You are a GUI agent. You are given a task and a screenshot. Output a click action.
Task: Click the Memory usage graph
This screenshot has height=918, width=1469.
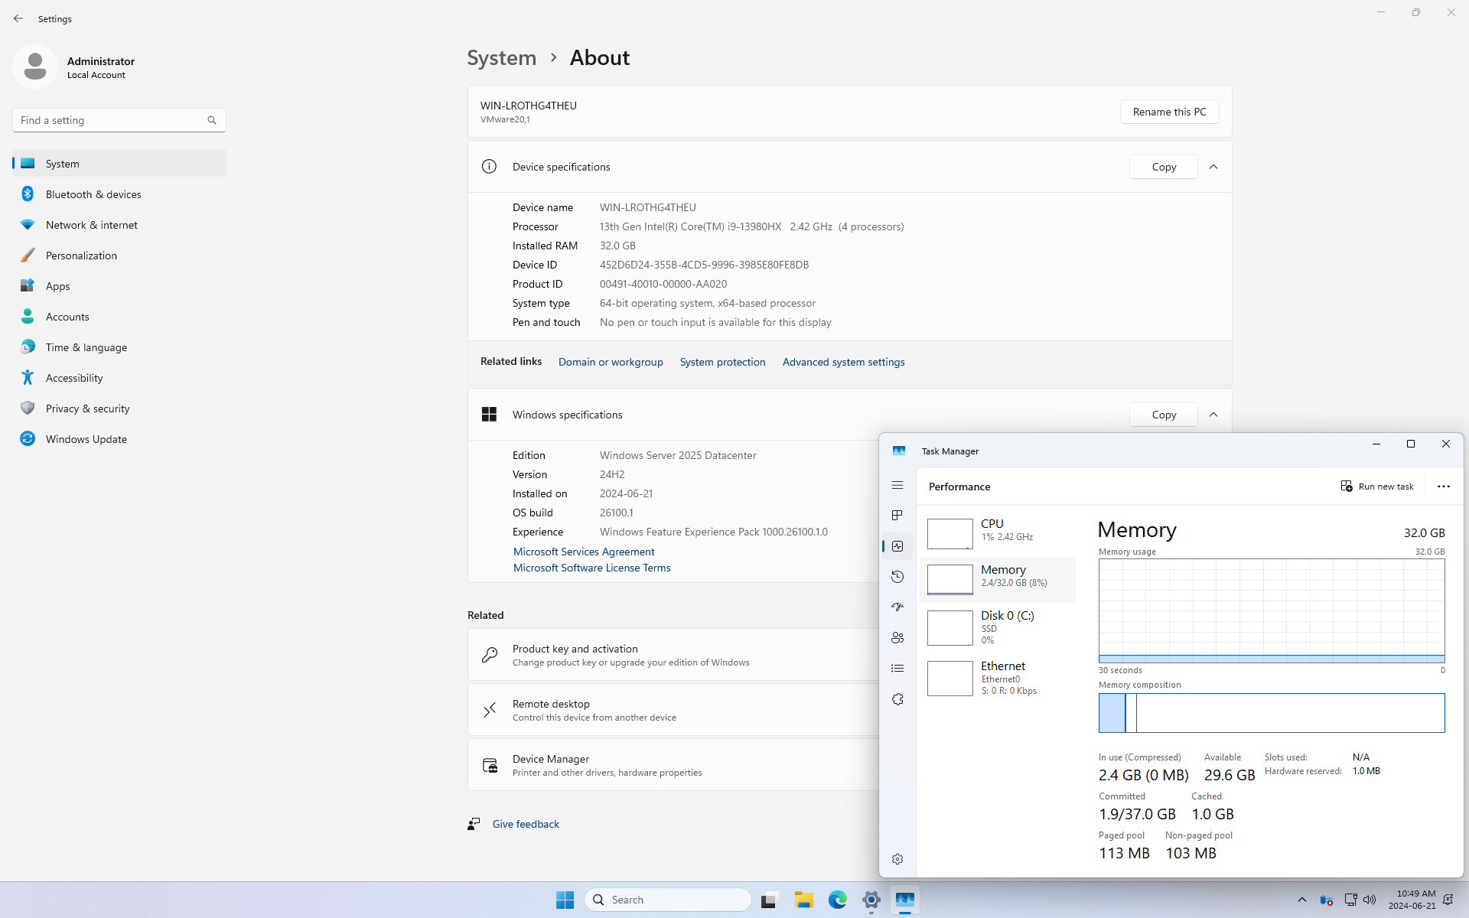tap(1272, 610)
